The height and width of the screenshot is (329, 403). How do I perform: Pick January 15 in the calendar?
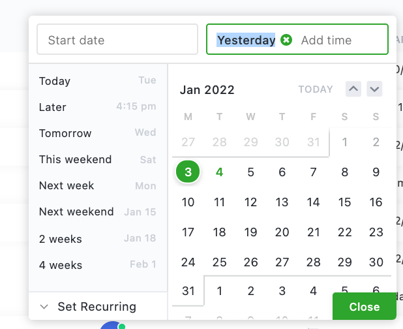click(344, 202)
